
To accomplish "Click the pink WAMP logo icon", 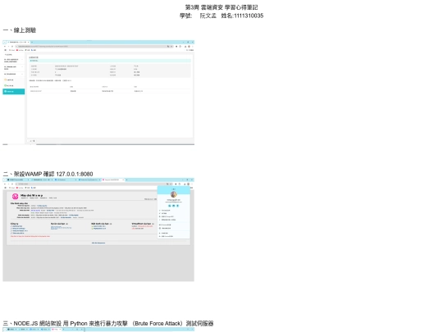I will [16, 196].
